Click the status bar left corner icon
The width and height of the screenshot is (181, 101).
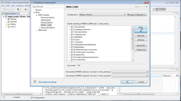4,97
